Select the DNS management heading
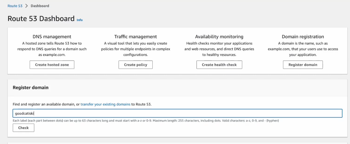350x144 pixels. tap(52, 37)
